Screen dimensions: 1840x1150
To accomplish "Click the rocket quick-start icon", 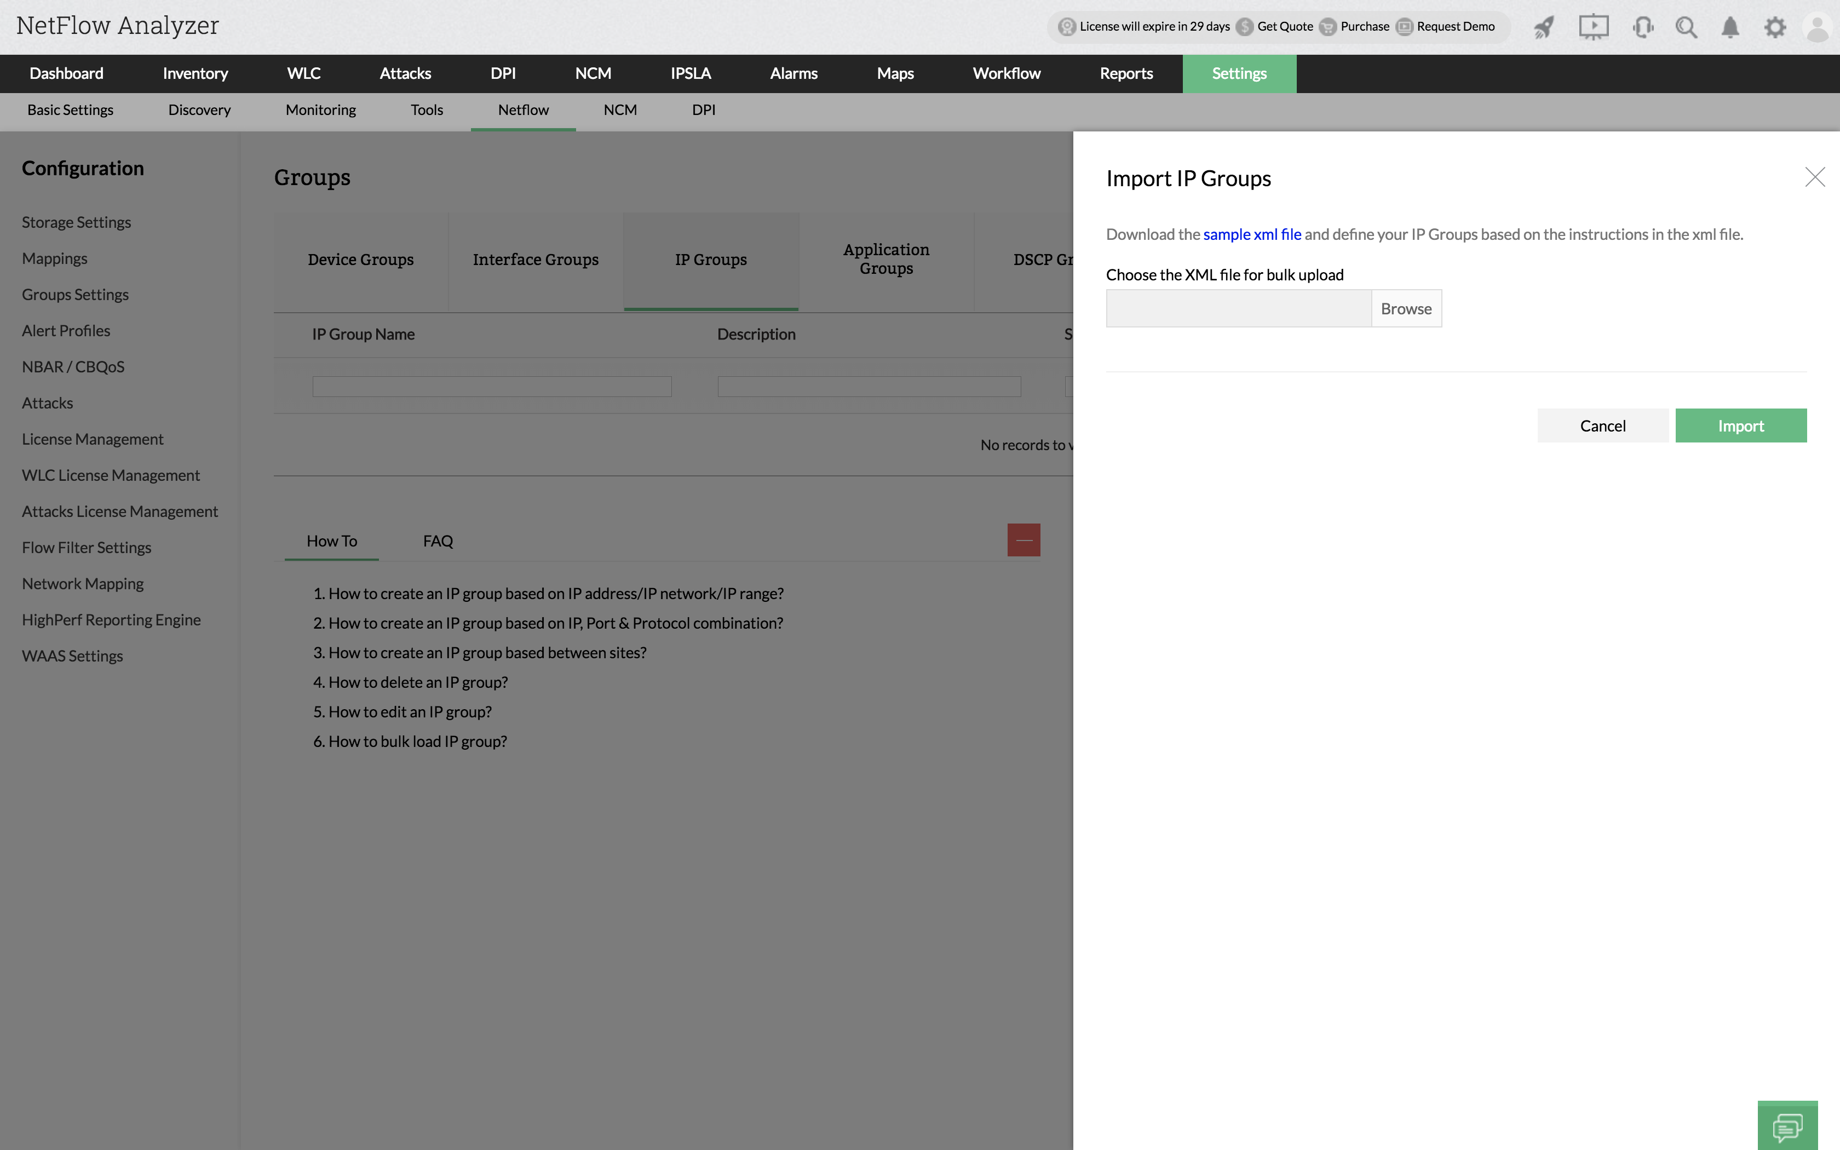I will pos(1544,28).
